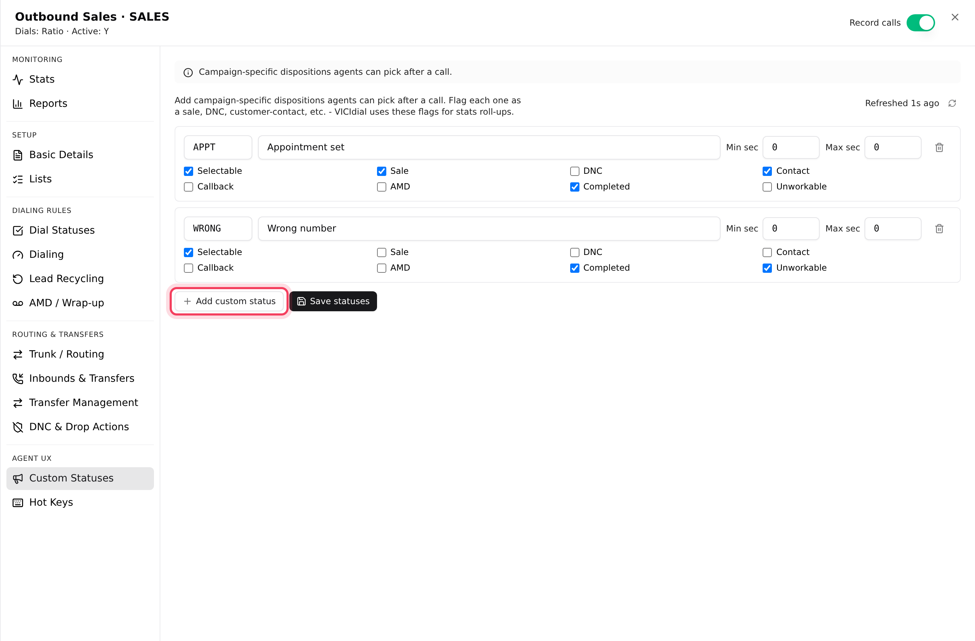Check DNC for the APPT status
The image size is (975, 641).
click(574, 171)
